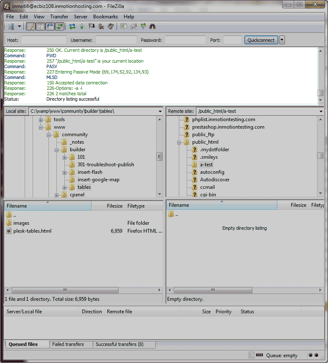Click the Host input field
Viewport: 328px width, 363px height.
pyautogui.click(x=44, y=40)
